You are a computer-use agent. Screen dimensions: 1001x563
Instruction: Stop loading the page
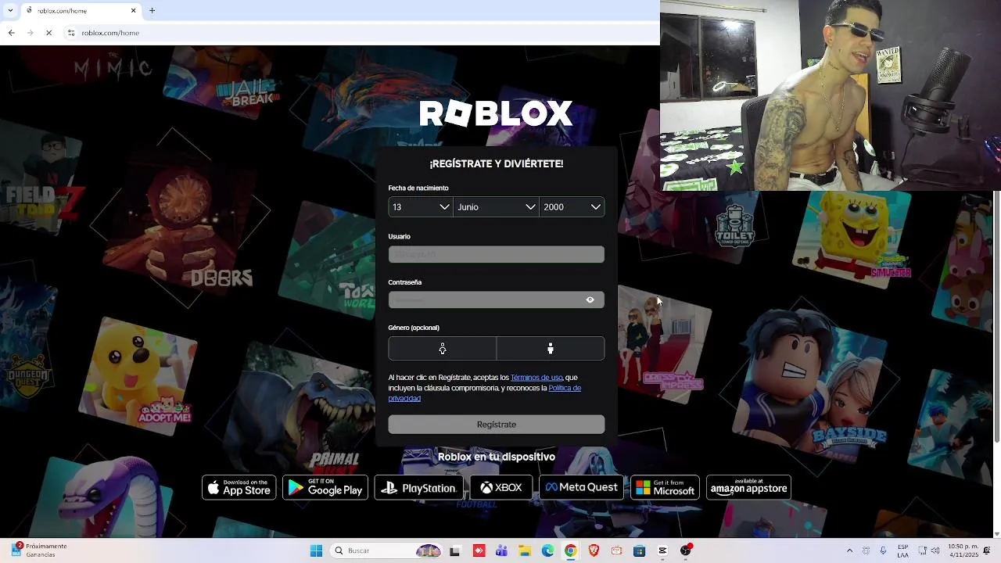48,33
